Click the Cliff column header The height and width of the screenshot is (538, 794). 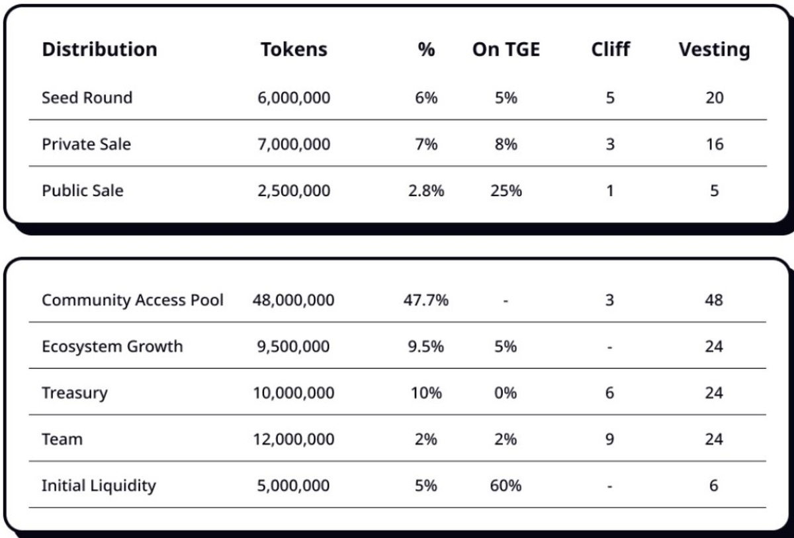(x=610, y=50)
